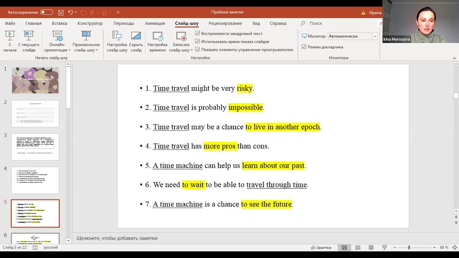Switch to the Конструктор tab
Screen dimensions: 459x258
click(90, 23)
